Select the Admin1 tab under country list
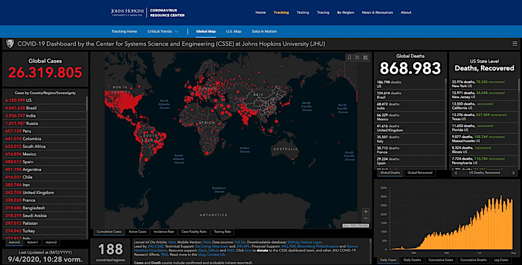The width and height of the screenshot is (522, 265). (33, 242)
